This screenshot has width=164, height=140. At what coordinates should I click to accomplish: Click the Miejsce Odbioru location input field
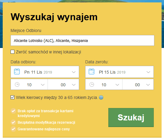pyautogui.click(x=82, y=40)
